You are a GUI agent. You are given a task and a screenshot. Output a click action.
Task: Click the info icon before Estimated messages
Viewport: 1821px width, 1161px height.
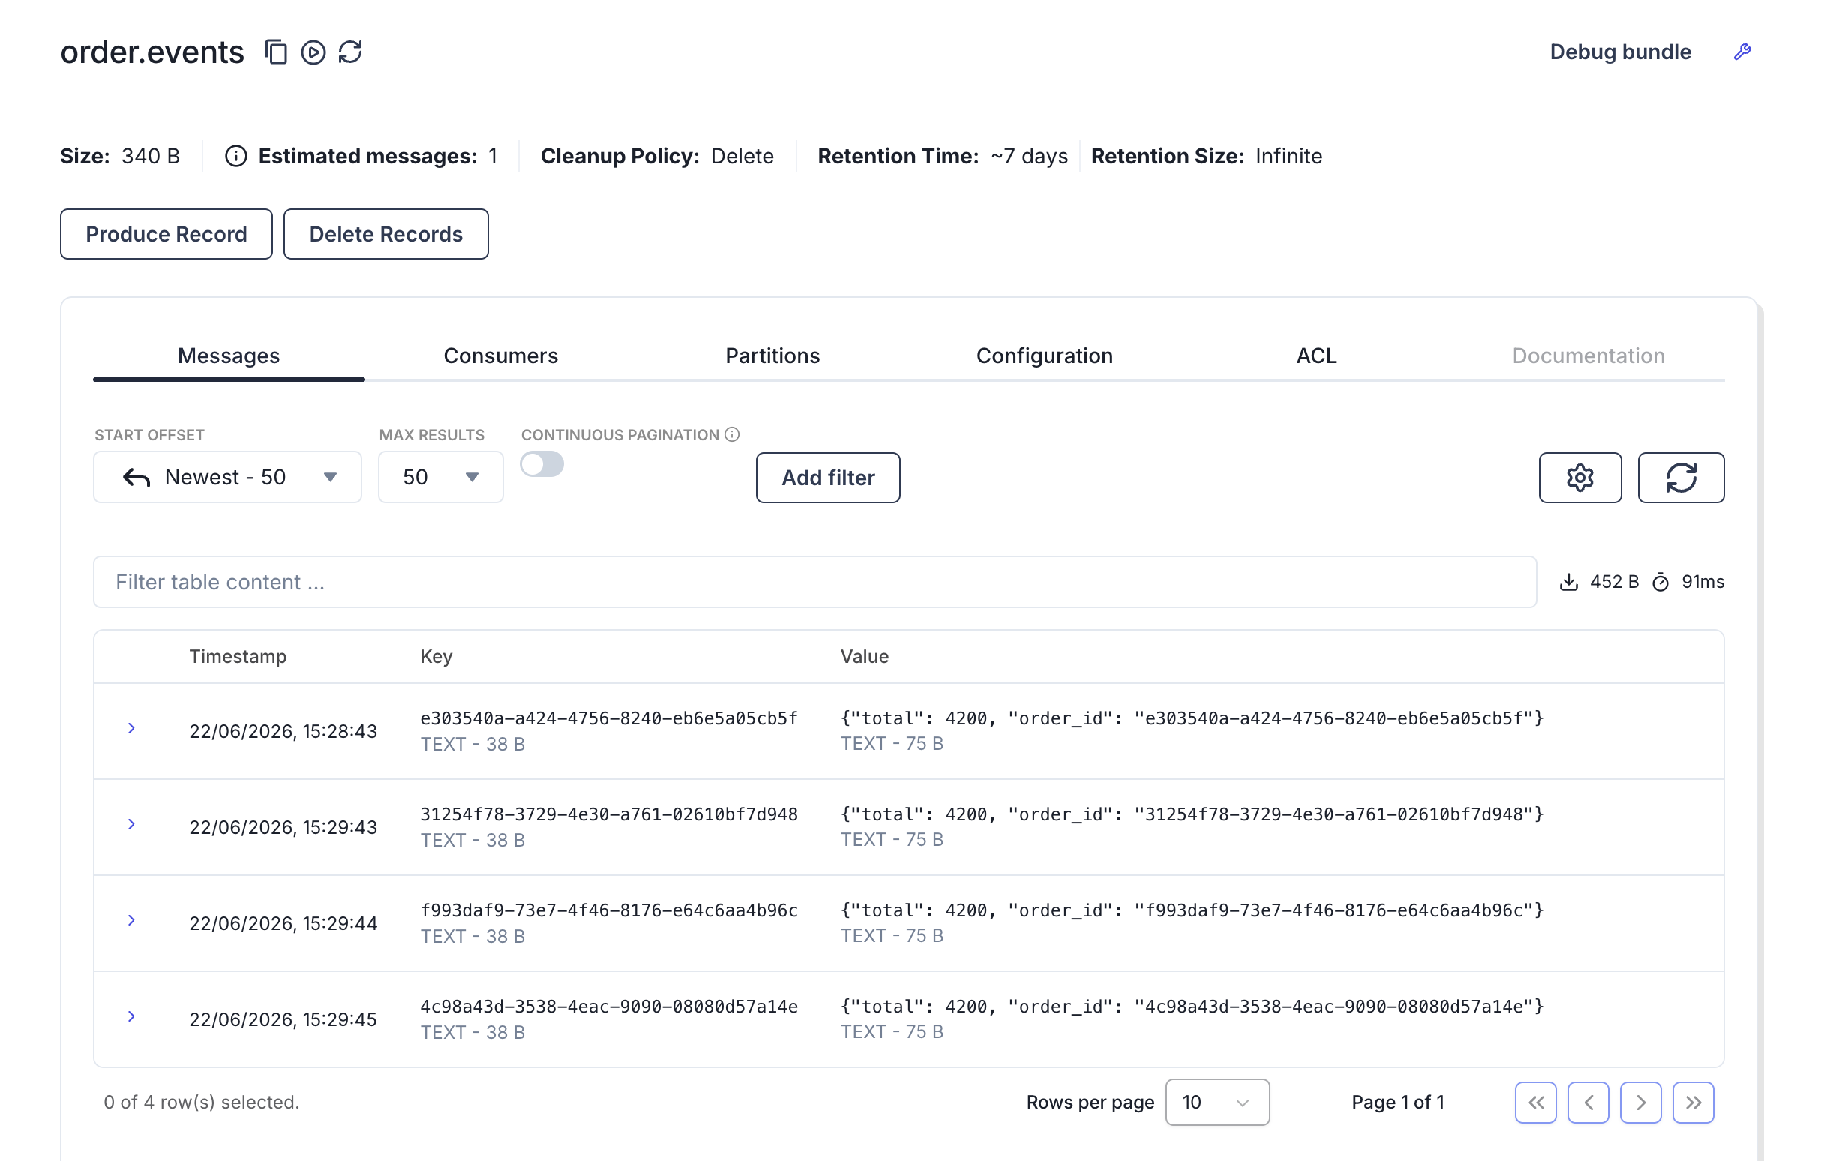pyautogui.click(x=236, y=157)
